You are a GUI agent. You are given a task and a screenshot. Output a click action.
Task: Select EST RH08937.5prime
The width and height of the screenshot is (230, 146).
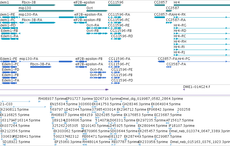click(52, 99)
